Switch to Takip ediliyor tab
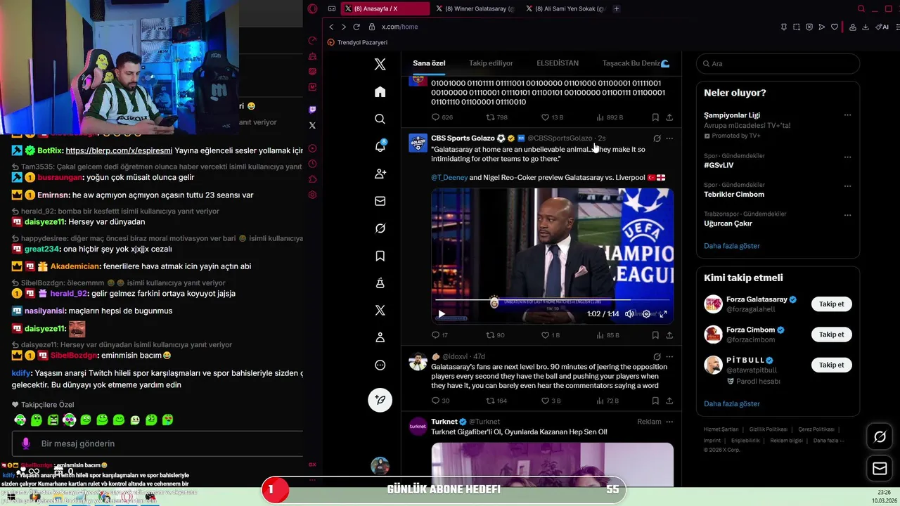Image resolution: width=900 pixels, height=506 pixels. pyautogui.click(x=491, y=63)
